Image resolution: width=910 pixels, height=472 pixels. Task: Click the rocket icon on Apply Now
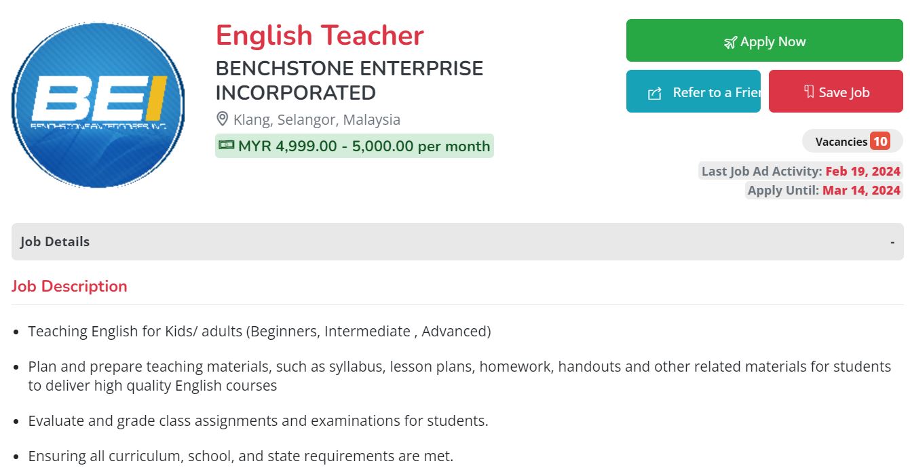tap(730, 43)
